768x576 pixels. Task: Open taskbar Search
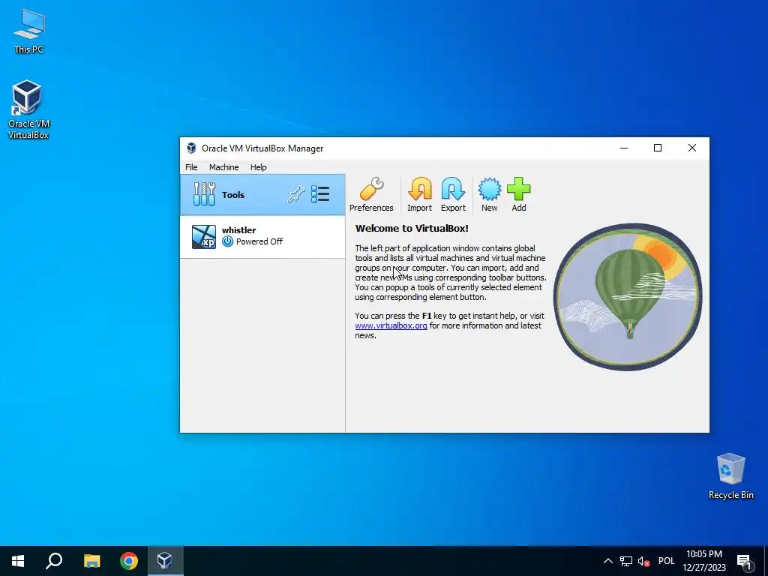pos(54,561)
